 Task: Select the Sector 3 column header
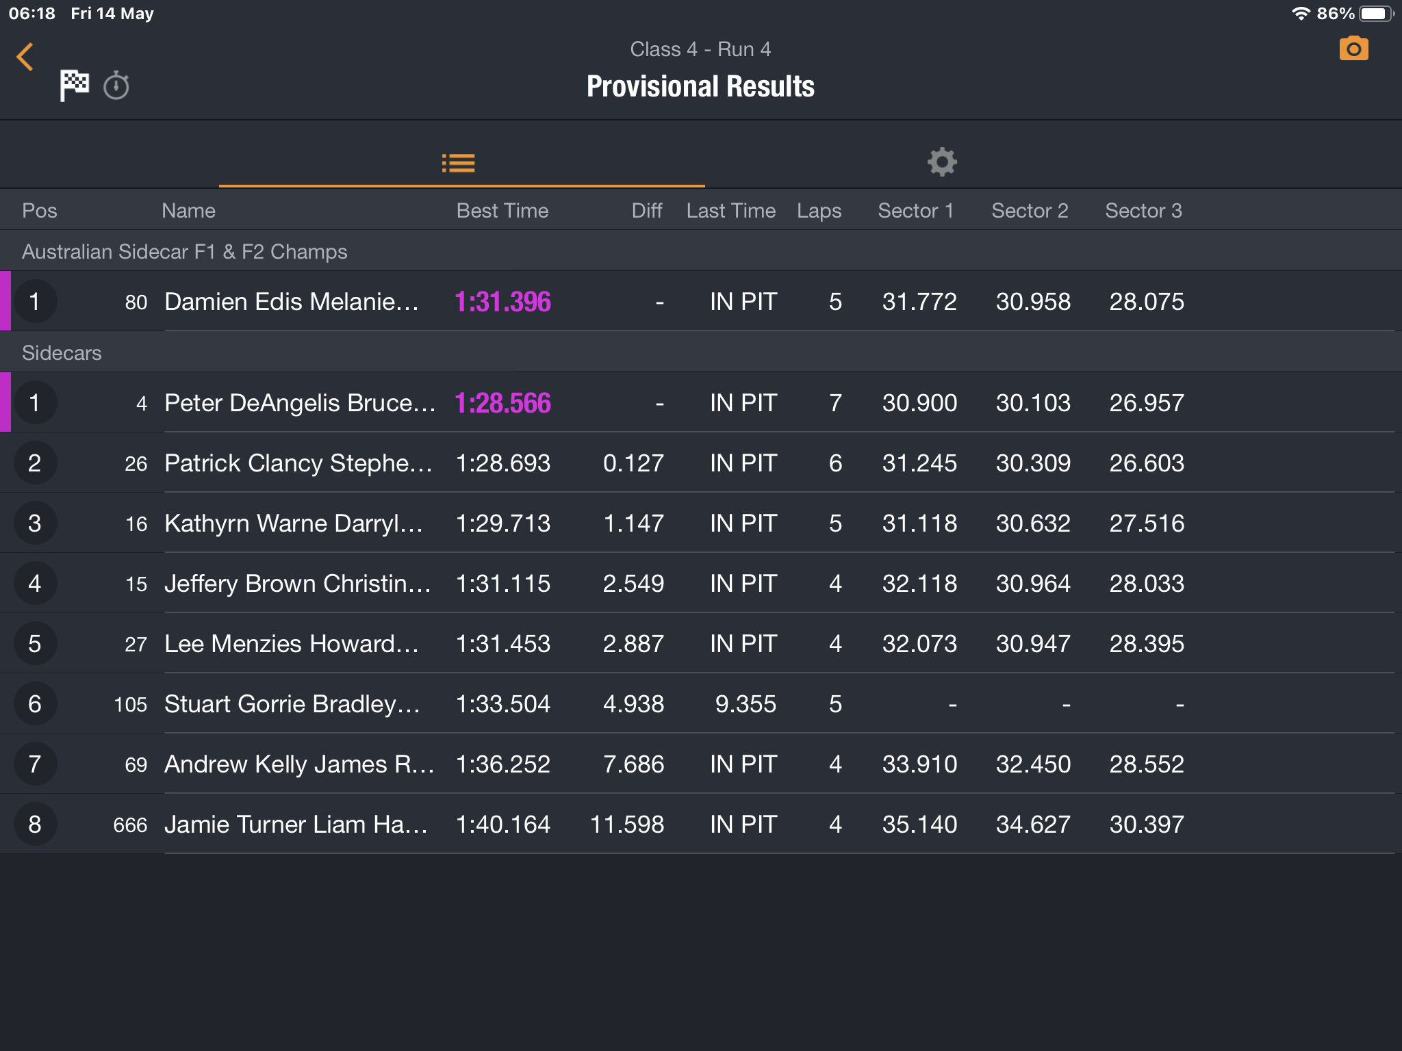[1143, 211]
